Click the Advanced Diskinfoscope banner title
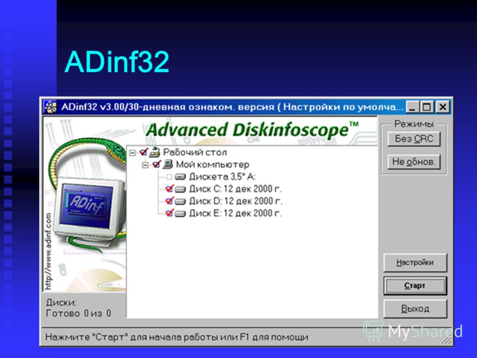 (x=252, y=129)
